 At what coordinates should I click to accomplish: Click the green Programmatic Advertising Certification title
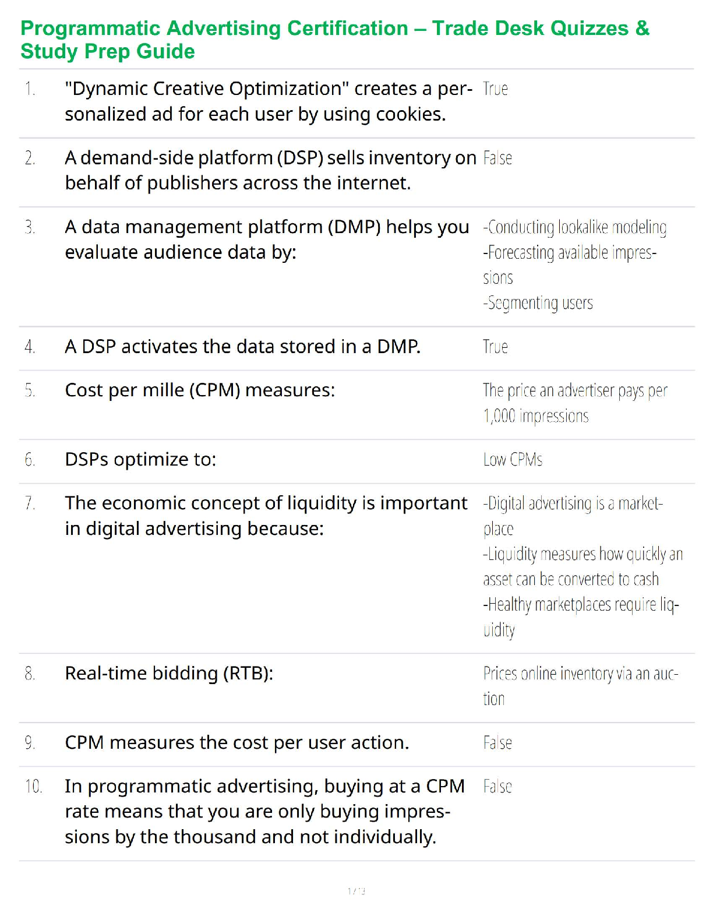(334, 40)
